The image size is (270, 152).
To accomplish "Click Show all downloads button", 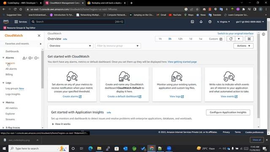I will coord(257,140).
